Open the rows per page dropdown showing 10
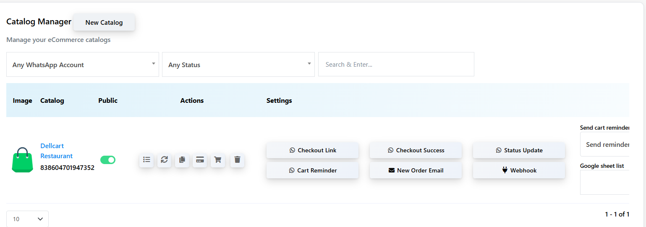 coord(28,219)
